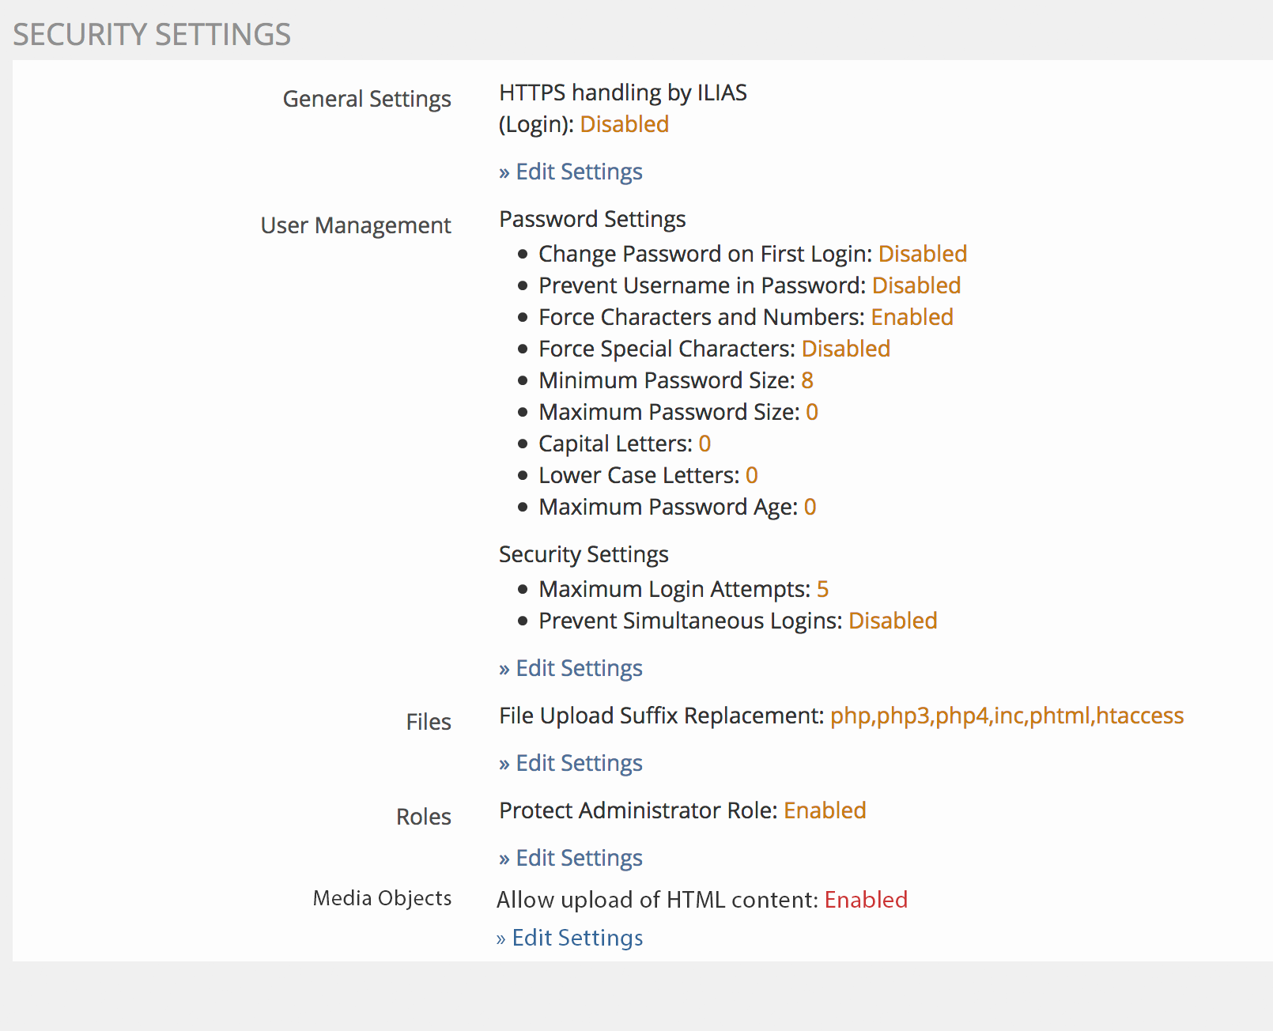This screenshot has height=1031, width=1273.
Task: Click the Security Settings page heading
Action: (x=152, y=35)
